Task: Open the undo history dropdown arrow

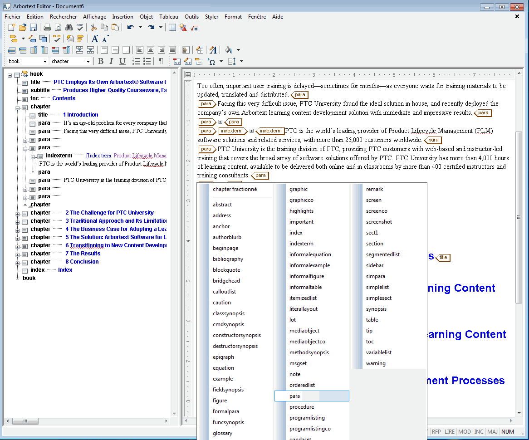Action: (x=140, y=28)
